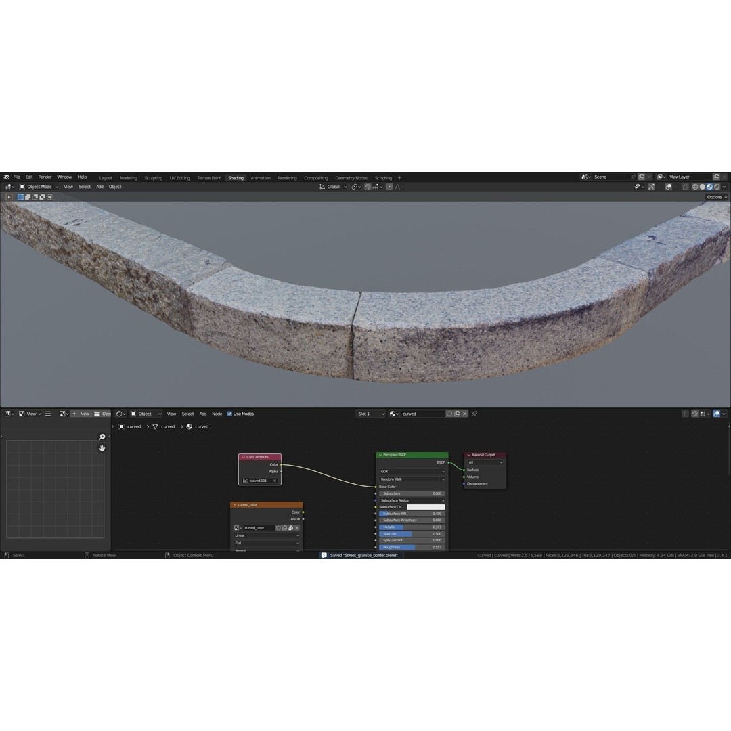Collapse the Principled BSDF node
Screen dimensions: 731x731
[x=380, y=455]
